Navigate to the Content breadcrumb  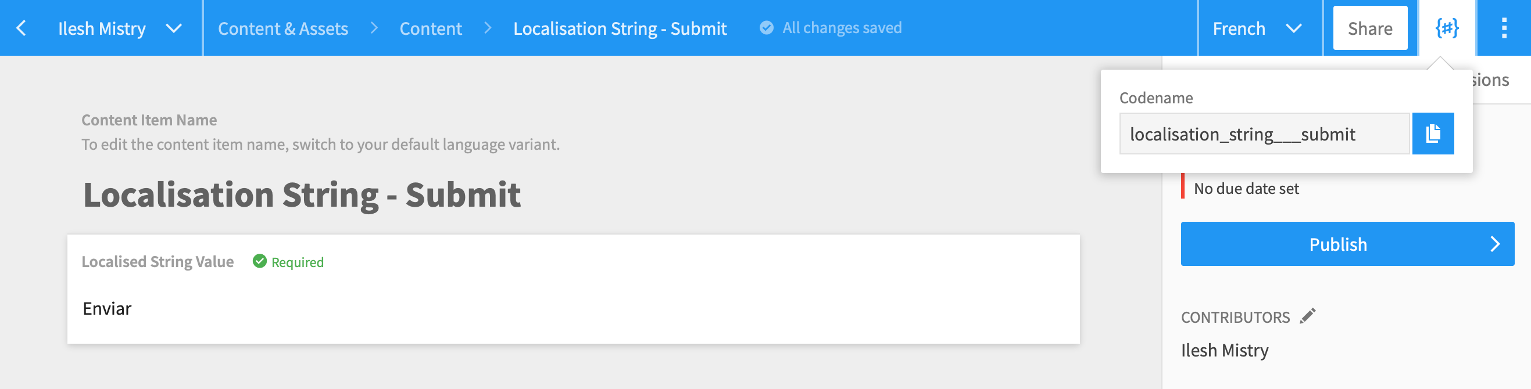pos(430,28)
